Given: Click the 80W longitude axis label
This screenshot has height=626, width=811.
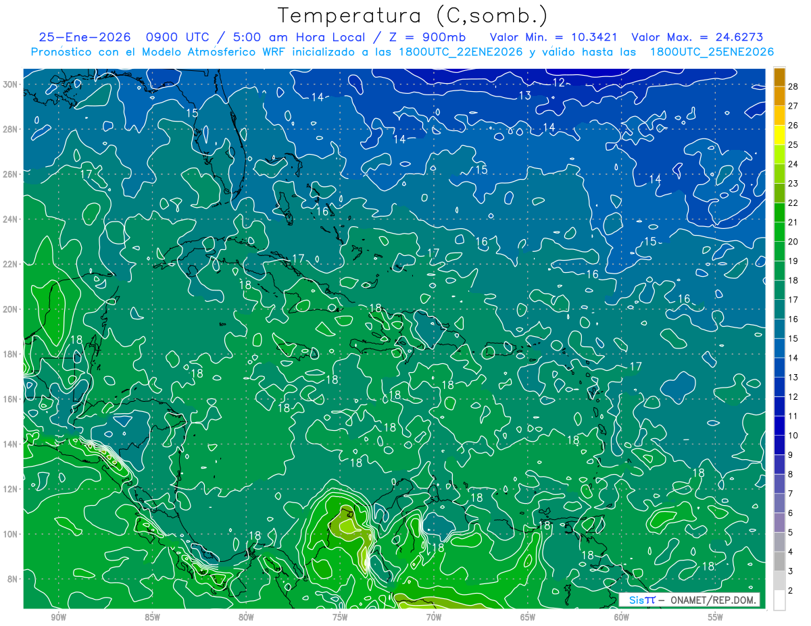Looking at the screenshot, I should coord(246,617).
